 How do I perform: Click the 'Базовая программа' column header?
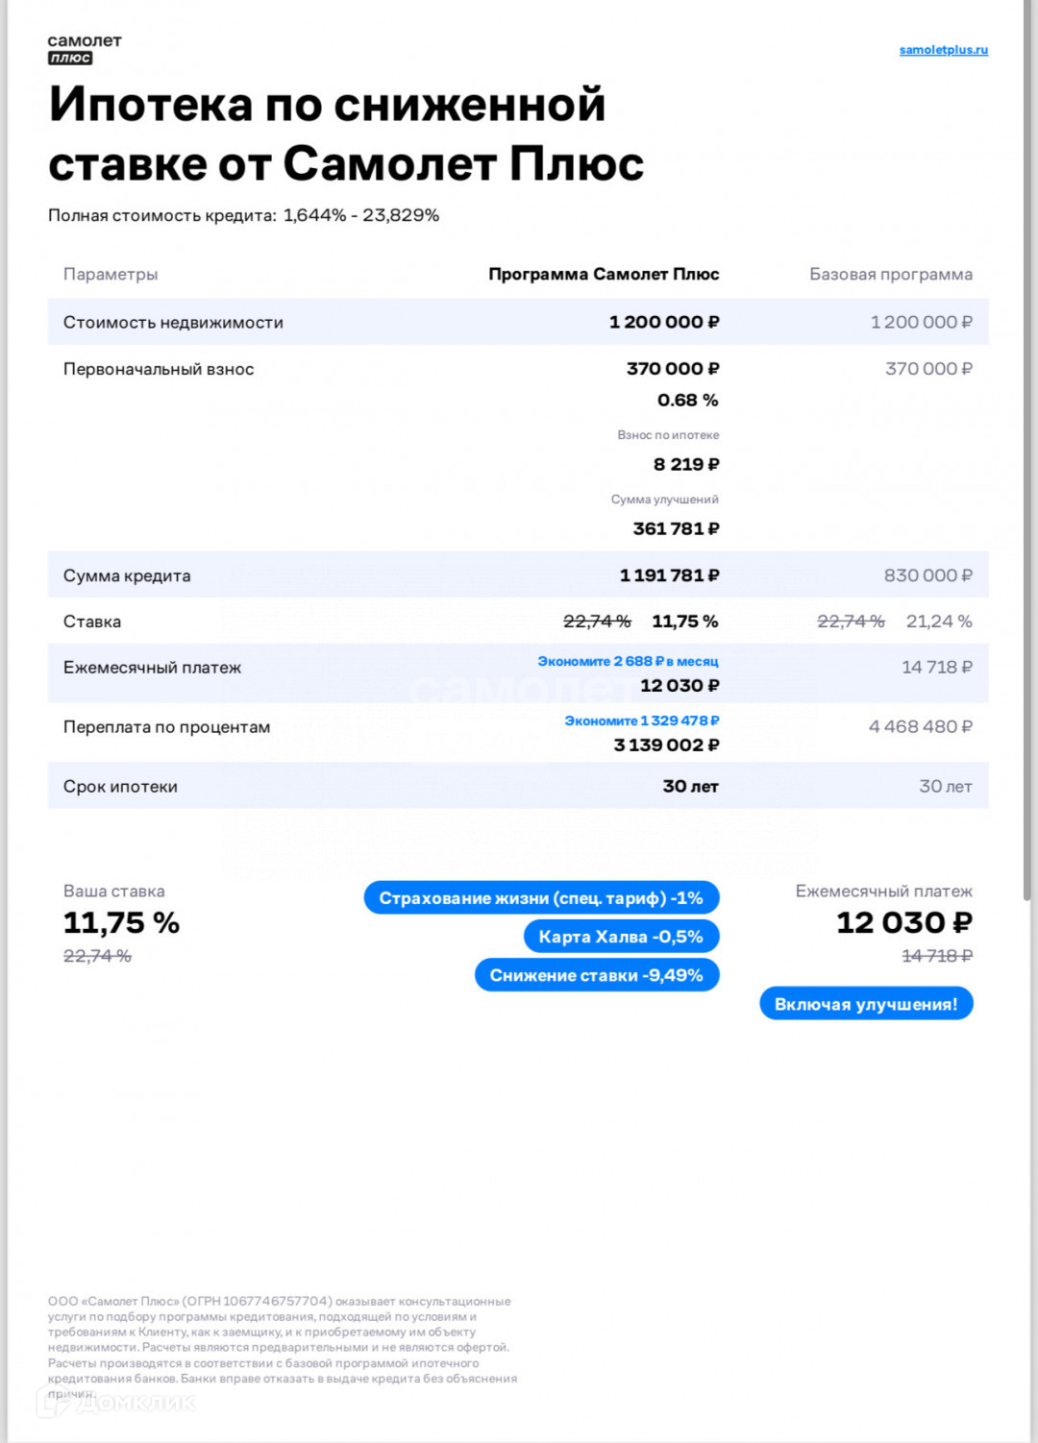[891, 275]
